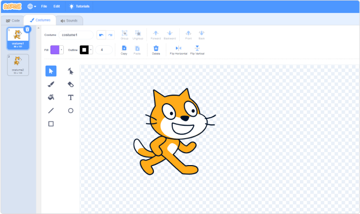Click the Delete icon in toolbar
The height and width of the screenshot is (214, 360).
click(156, 50)
